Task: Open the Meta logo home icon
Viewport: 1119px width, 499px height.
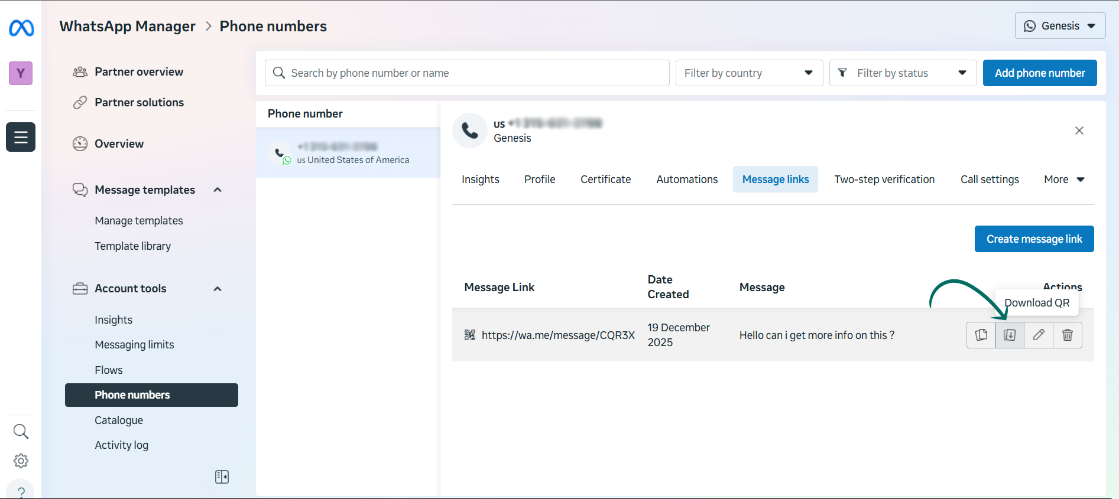Action: pos(21,28)
